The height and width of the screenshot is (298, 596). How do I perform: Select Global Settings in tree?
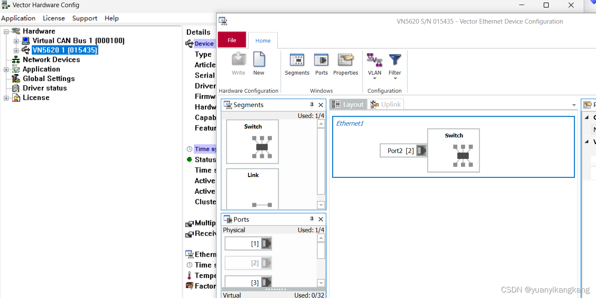pos(49,78)
